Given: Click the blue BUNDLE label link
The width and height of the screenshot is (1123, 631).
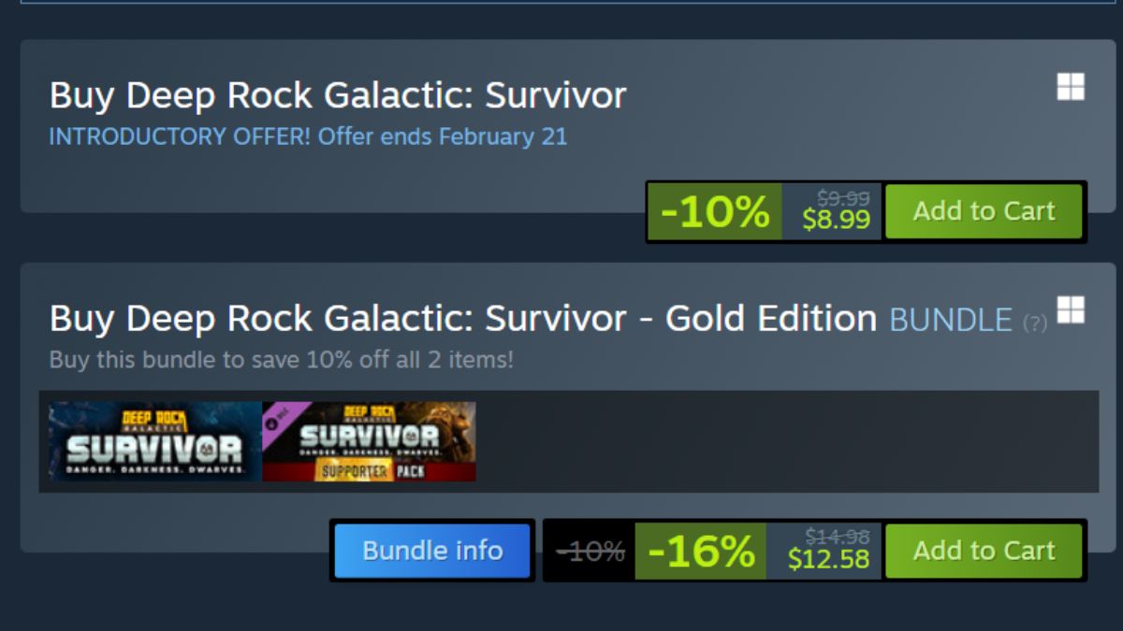Looking at the screenshot, I should click(951, 321).
